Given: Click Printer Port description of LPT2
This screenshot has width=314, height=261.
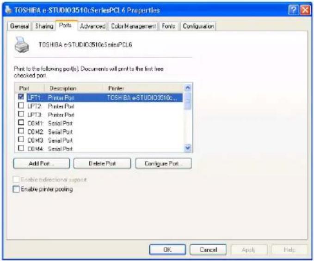Looking at the screenshot, I should click(61, 106).
